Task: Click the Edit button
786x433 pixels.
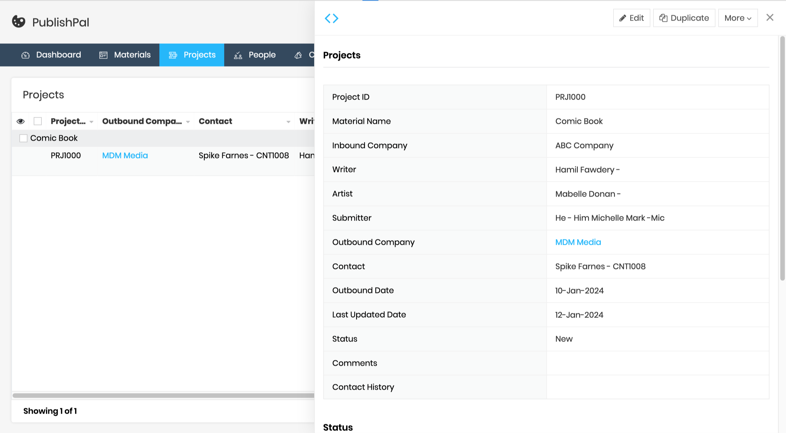Action: coord(631,18)
